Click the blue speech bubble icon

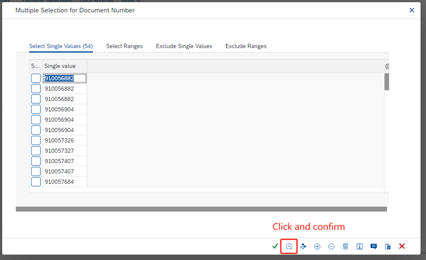coord(374,246)
